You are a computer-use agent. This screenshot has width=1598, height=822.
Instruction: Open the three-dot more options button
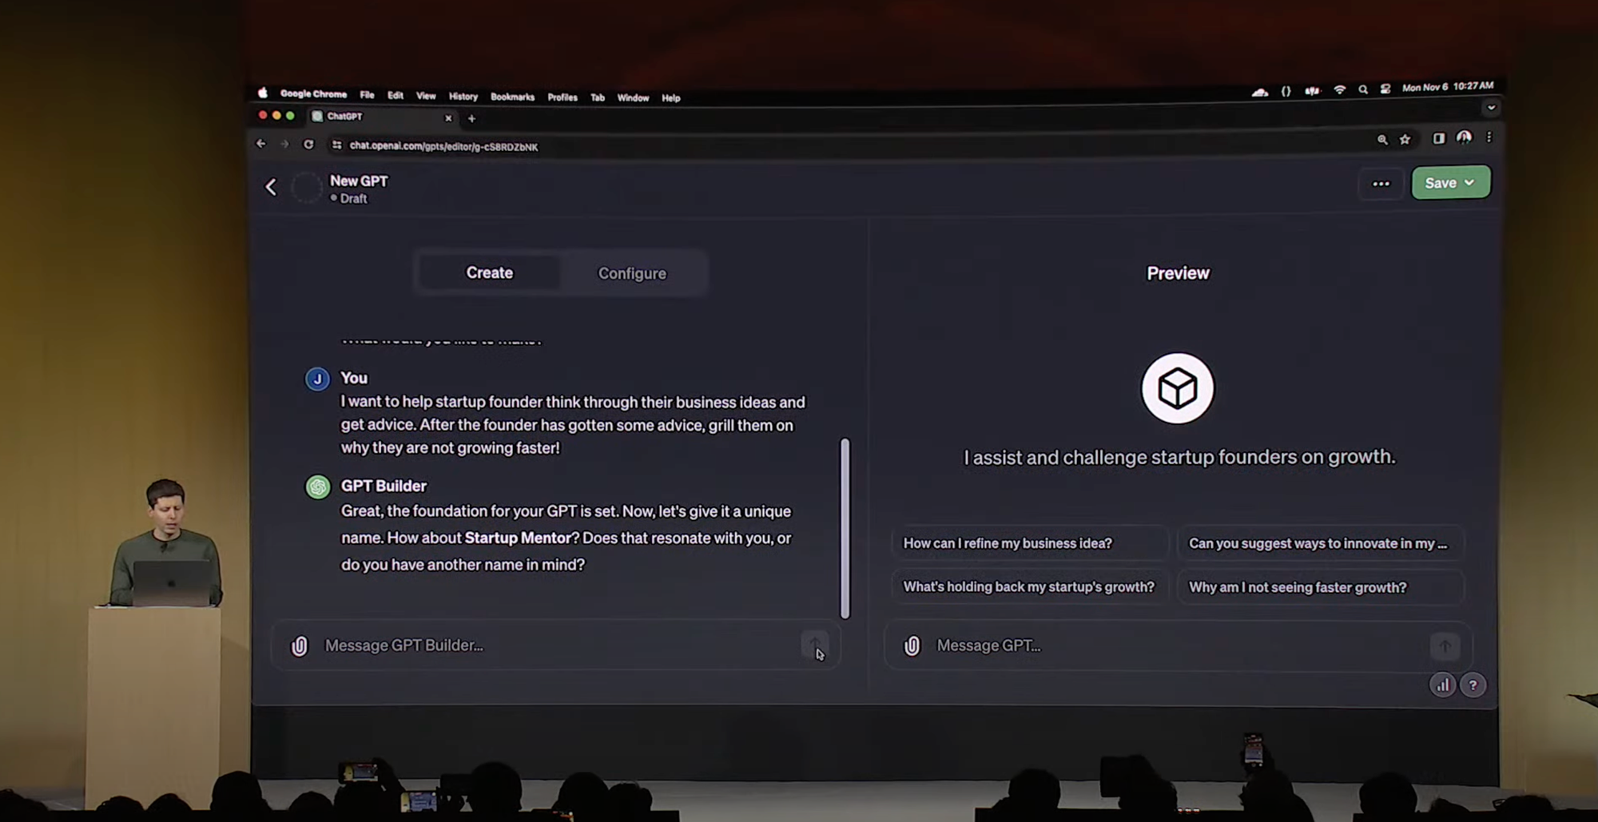coord(1381,184)
